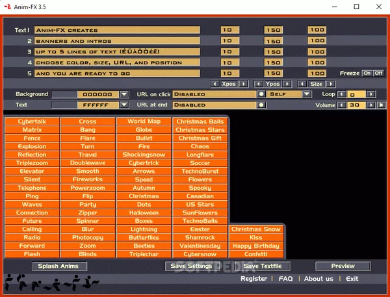Toggle URL at end radio dot
Screen dimensions: 390x297
(261, 105)
